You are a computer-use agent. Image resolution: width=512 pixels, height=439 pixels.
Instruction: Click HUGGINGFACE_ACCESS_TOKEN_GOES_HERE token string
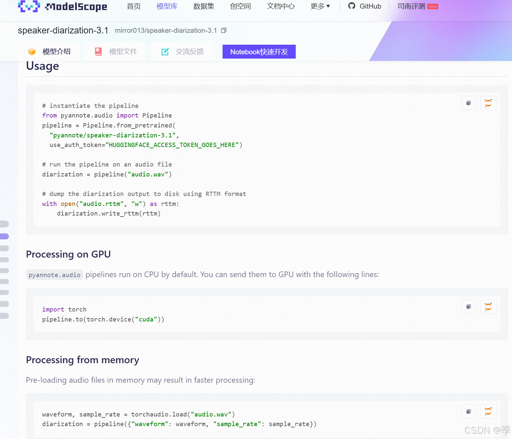172,145
